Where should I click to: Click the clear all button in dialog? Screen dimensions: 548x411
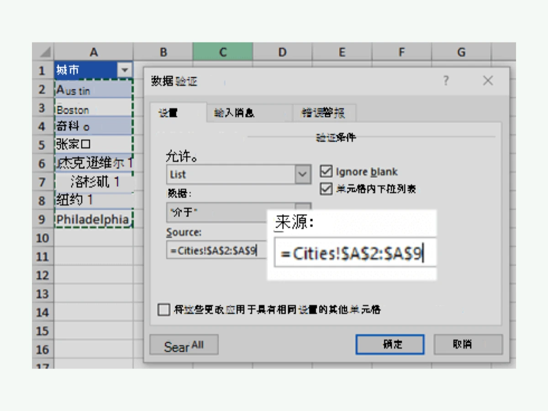tap(184, 345)
